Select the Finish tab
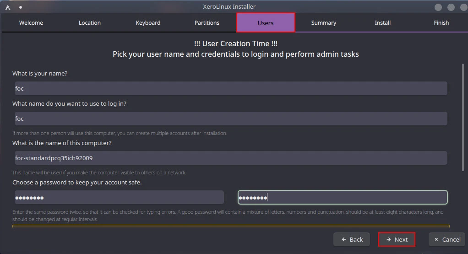This screenshot has width=468, height=254. [441, 23]
